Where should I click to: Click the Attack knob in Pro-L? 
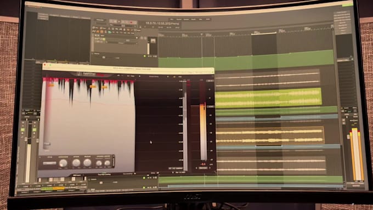point(76,163)
